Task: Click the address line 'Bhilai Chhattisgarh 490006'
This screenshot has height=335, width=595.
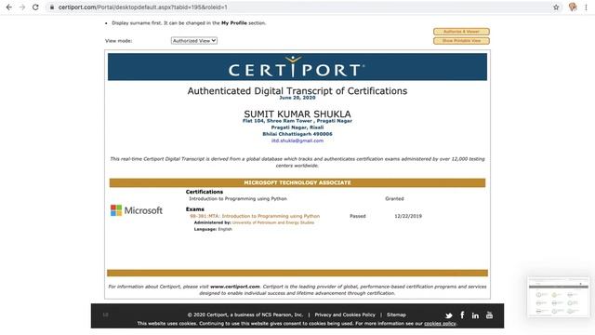Action: (297, 134)
